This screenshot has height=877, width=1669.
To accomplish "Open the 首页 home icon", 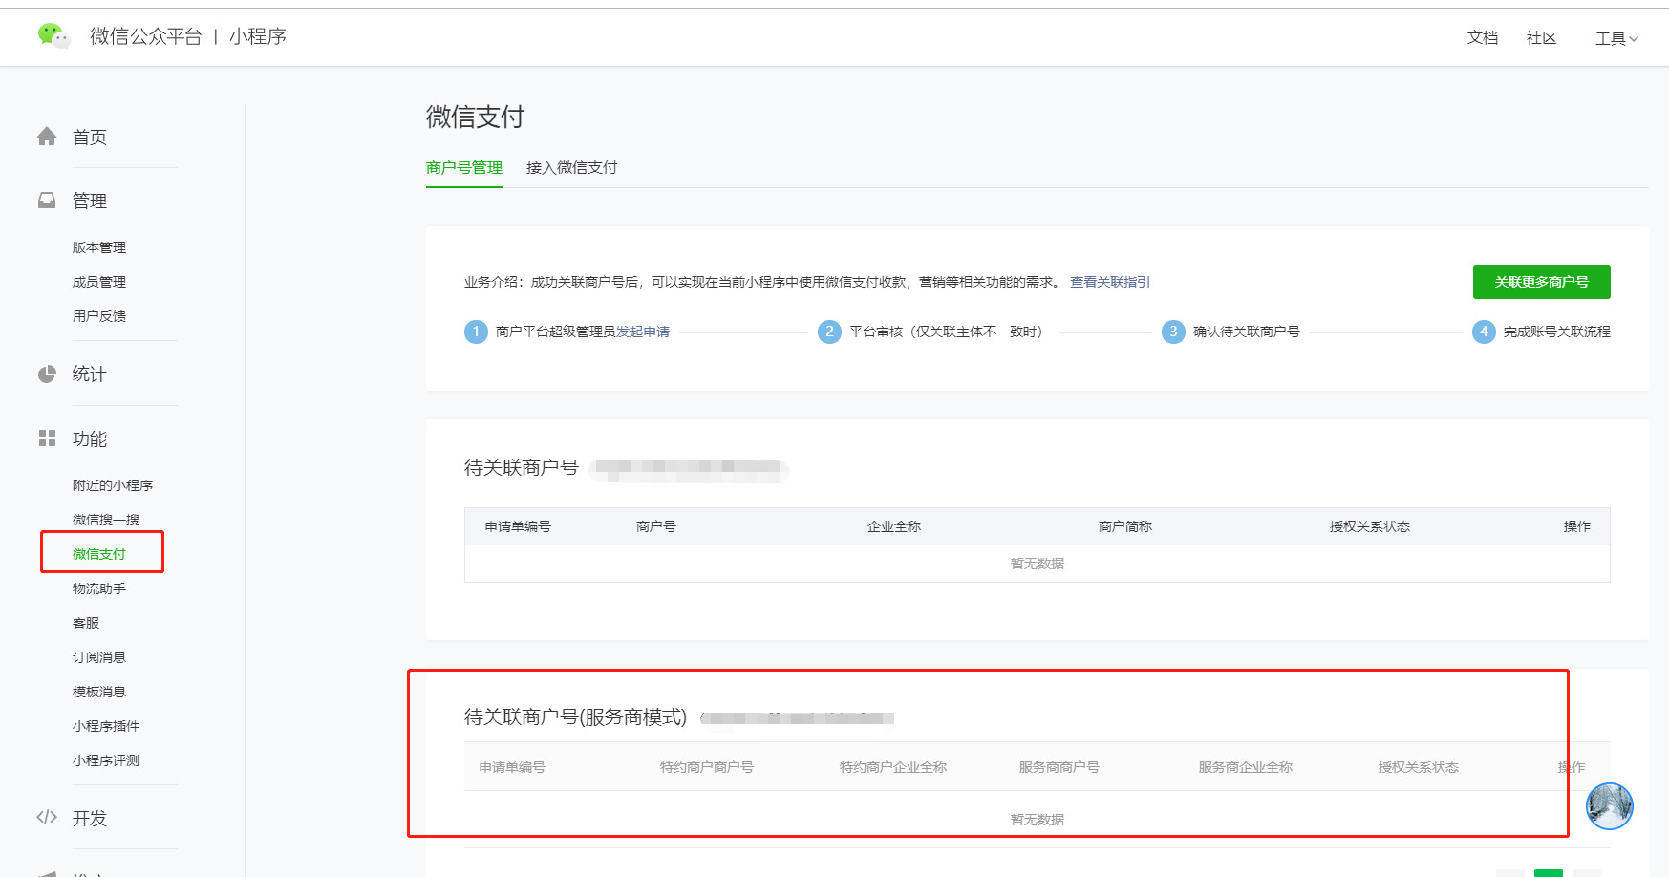I will click(47, 137).
